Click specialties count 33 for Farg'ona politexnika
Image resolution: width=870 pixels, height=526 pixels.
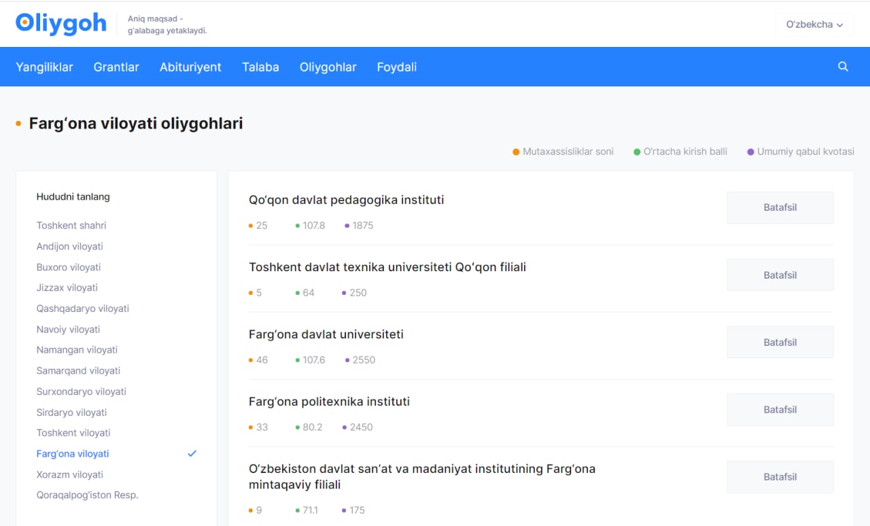pos(262,427)
